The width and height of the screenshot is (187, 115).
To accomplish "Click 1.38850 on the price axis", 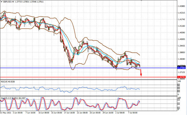I will 181,53.
